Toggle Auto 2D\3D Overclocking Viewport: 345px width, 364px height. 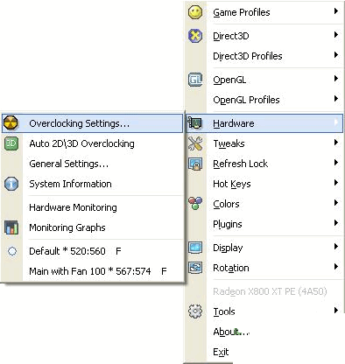(93, 143)
